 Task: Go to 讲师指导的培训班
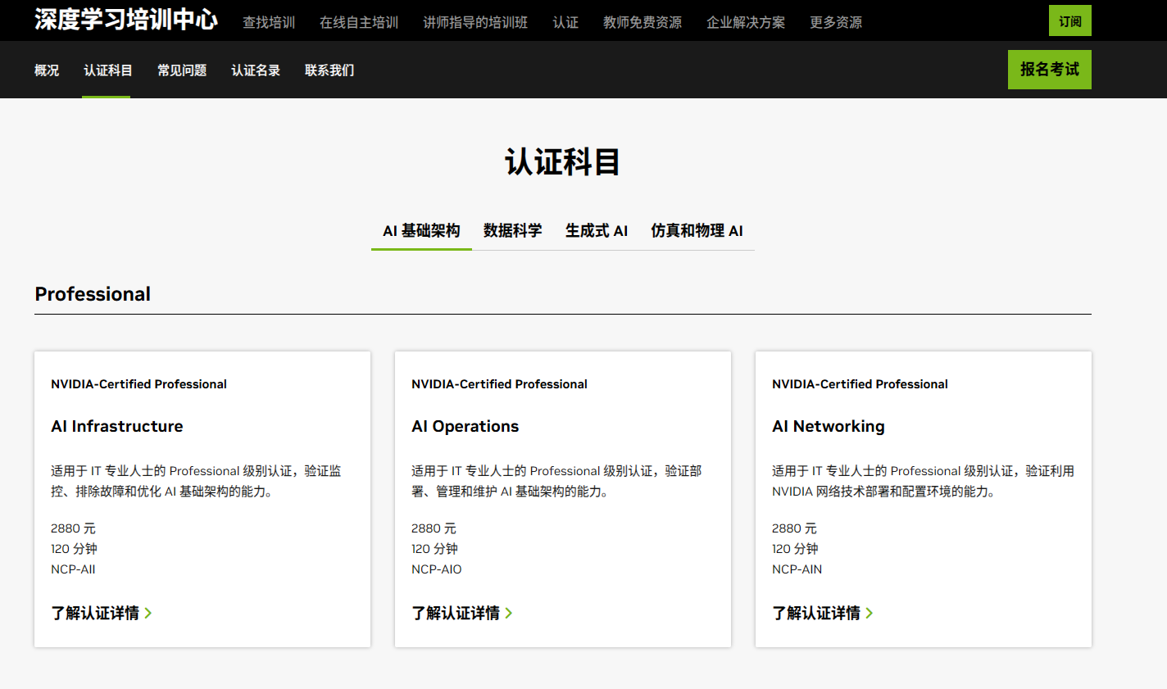[475, 22]
